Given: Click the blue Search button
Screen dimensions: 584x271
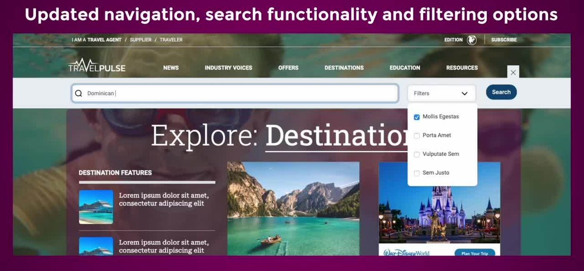Looking at the screenshot, I should (x=501, y=92).
